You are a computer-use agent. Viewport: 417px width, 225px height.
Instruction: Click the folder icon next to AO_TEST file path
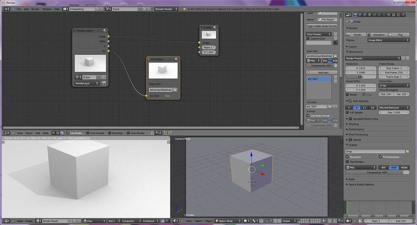330,107
